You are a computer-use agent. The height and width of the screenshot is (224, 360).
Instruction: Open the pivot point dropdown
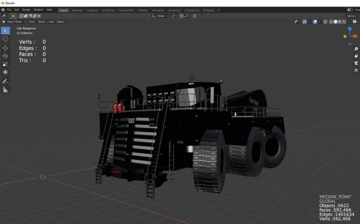[174, 16]
